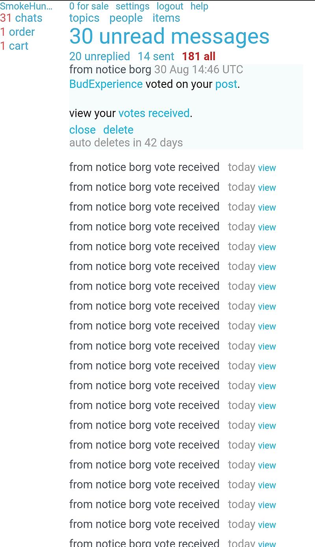Viewport: 315px width, 547px height.
Task: Close the open notice message
Action: tap(82, 130)
